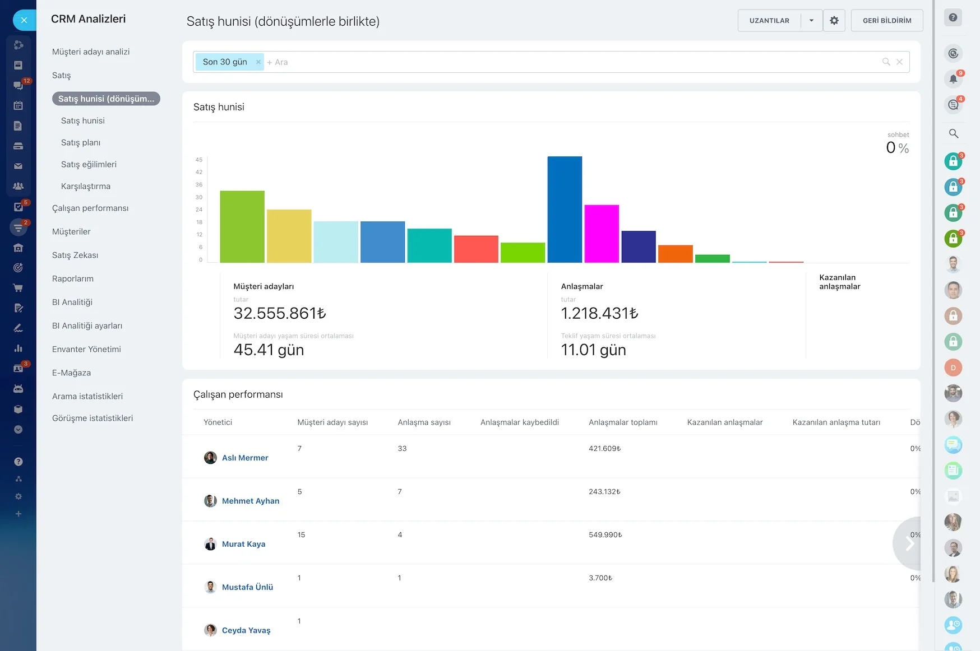Viewport: 980px width, 651px height.
Task: Remove the Son 30 gün filter chip
Action: [x=258, y=62]
